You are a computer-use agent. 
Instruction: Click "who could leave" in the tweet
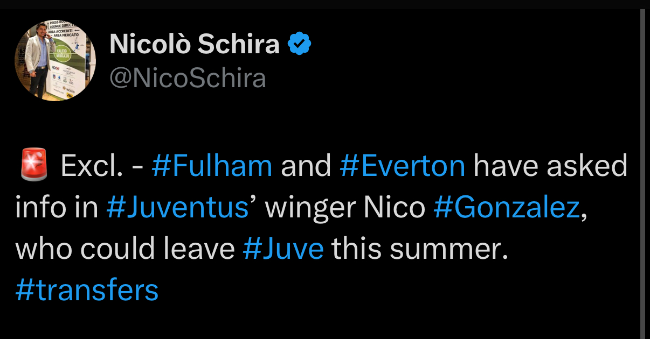[x=125, y=249]
